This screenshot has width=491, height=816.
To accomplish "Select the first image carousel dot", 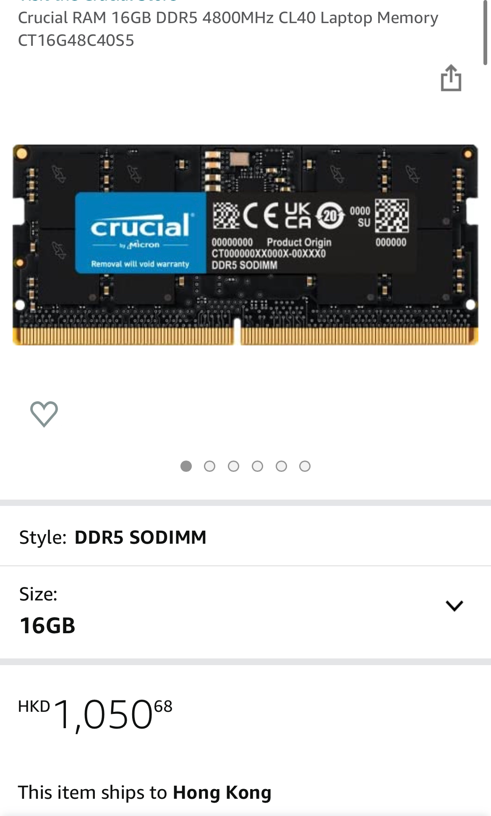I will pos(186,466).
